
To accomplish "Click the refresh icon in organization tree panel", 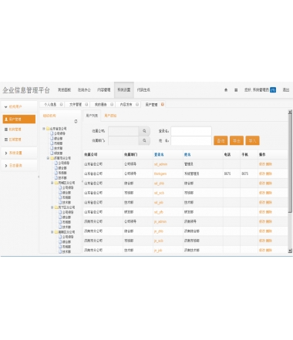I will click(76, 121).
